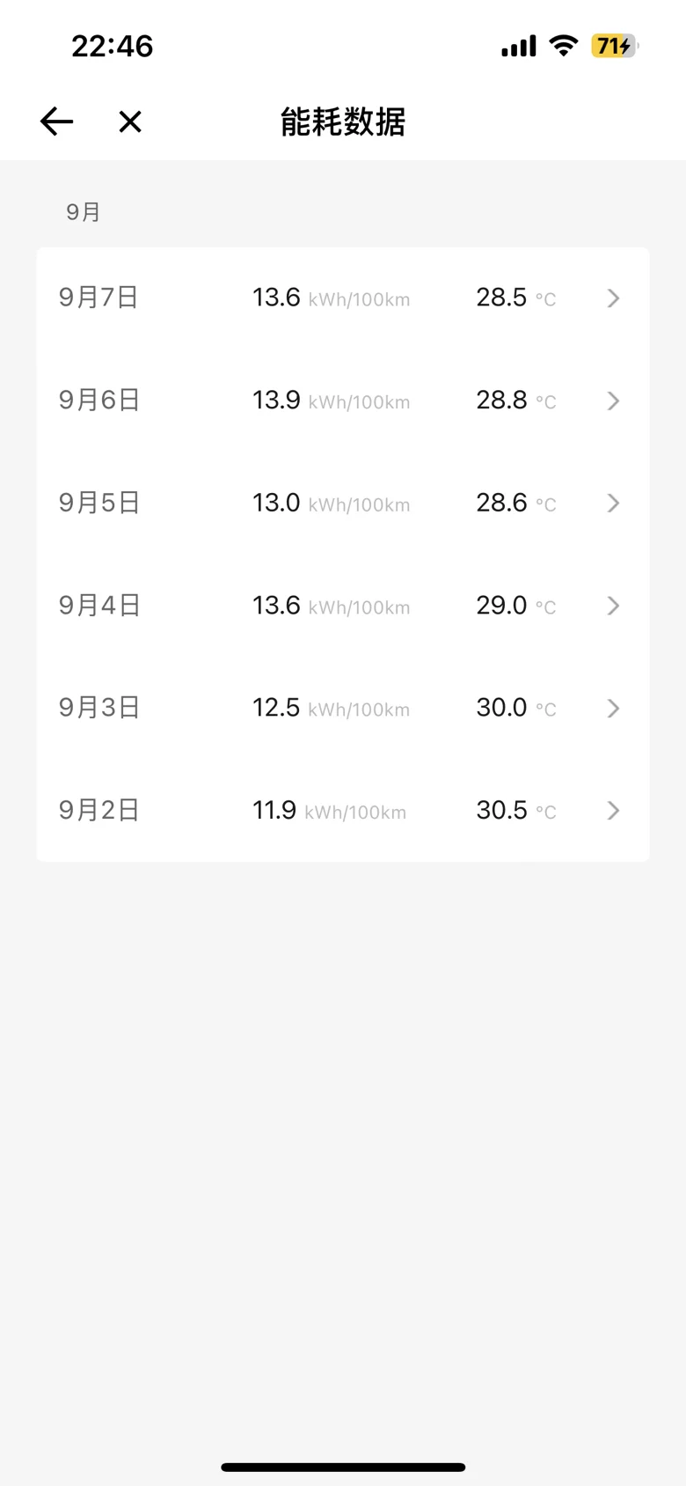Tap the back arrow icon
This screenshot has height=1486, width=686.
pos(56,121)
